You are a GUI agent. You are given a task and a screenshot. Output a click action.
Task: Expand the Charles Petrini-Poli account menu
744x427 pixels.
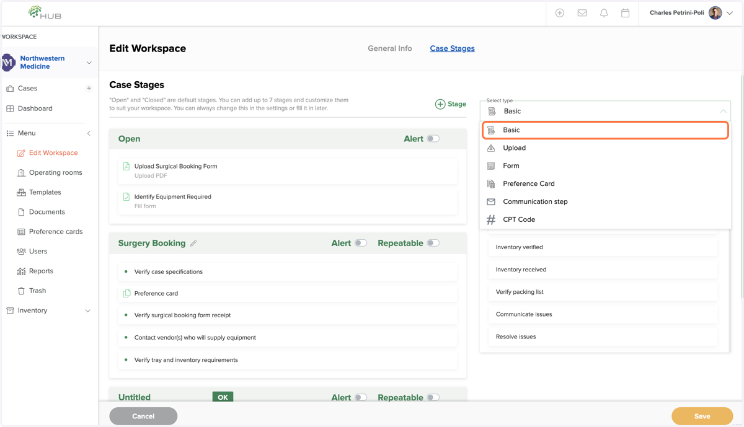tap(730, 13)
